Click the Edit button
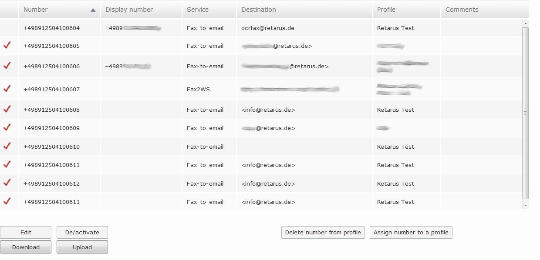 point(26,232)
